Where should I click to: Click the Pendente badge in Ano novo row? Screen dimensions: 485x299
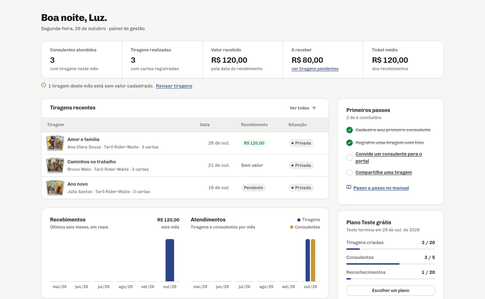(253, 188)
